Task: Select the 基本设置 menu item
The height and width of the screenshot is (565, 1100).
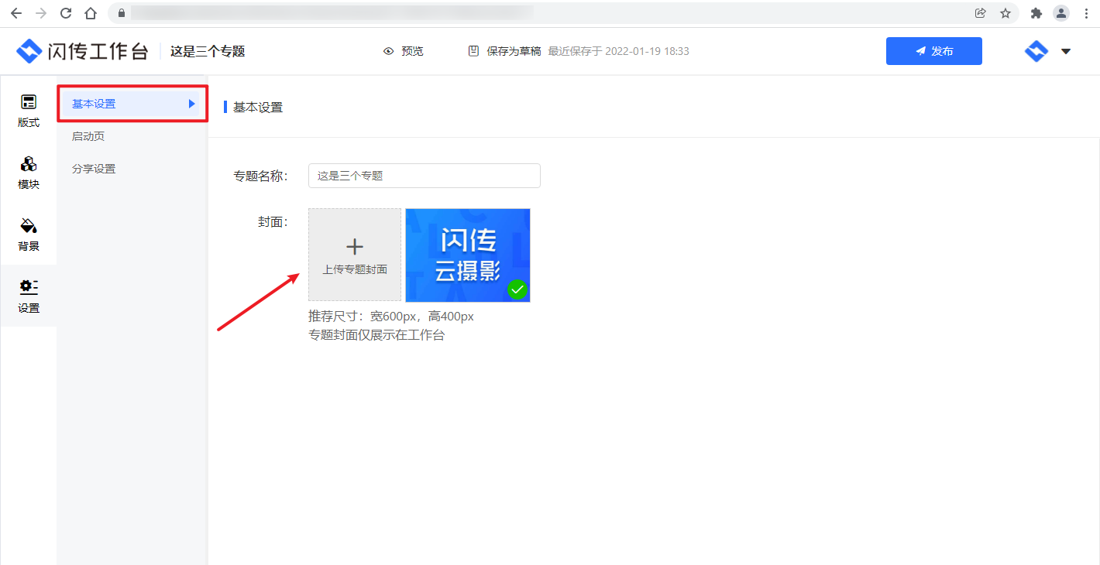Action: coord(132,104)
